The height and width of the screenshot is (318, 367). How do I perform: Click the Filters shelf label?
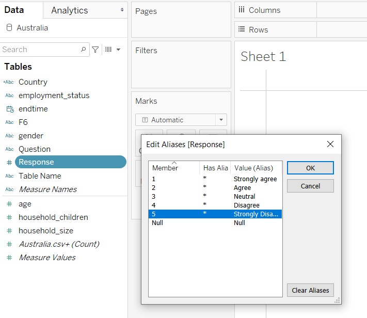146,51
